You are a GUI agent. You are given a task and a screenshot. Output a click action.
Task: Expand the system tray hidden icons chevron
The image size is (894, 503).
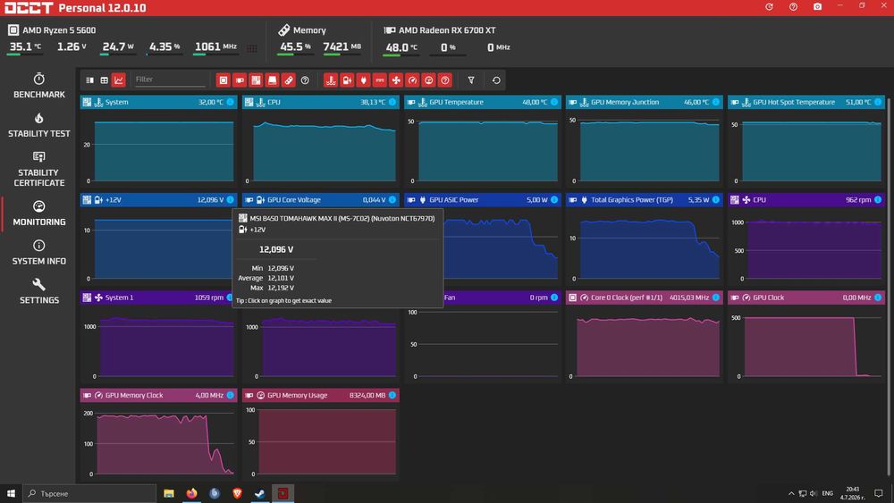click(x=791, y=493)
